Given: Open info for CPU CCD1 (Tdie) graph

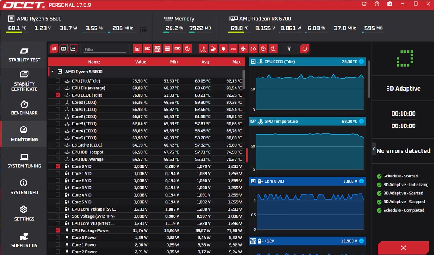Looking at the screenshot, I should pos(362,61).
